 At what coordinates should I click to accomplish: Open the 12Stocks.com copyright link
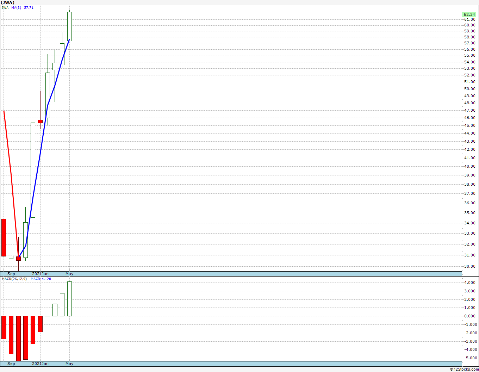[464, 369]
